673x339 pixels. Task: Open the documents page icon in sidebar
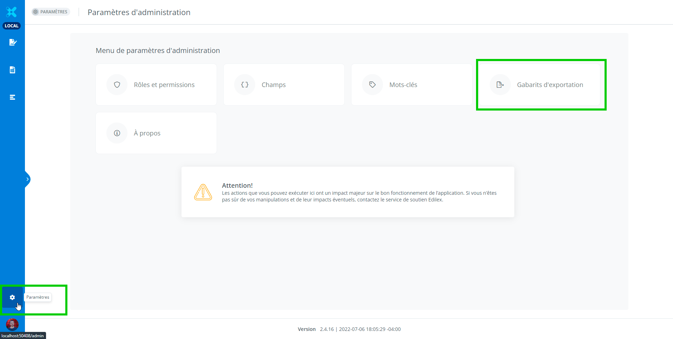13,70
